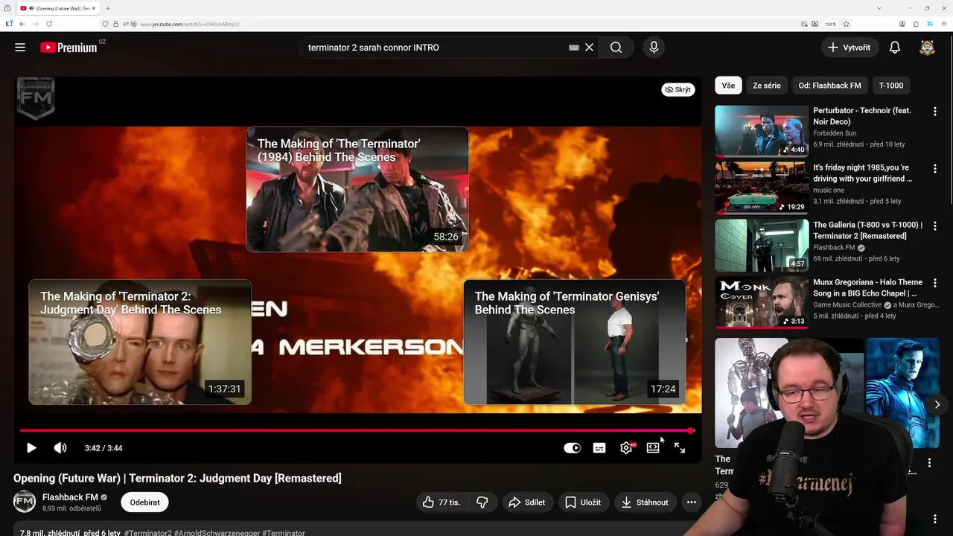Open 'The Making of Terminator 2: Judgment Day' end card

pyautogui.click(x=140, y=342)
